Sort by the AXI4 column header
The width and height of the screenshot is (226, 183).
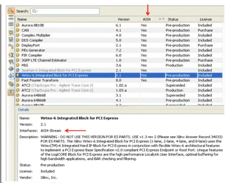pyautogui.click(x=152, y=19)
